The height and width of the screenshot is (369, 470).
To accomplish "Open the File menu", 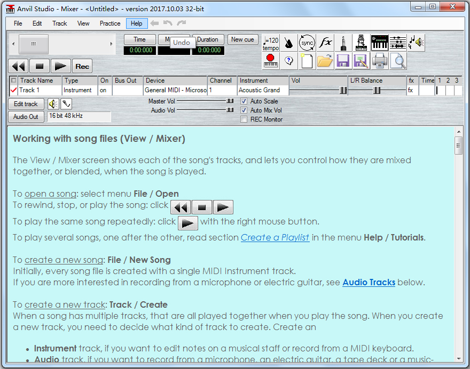I will pos(18,23).
